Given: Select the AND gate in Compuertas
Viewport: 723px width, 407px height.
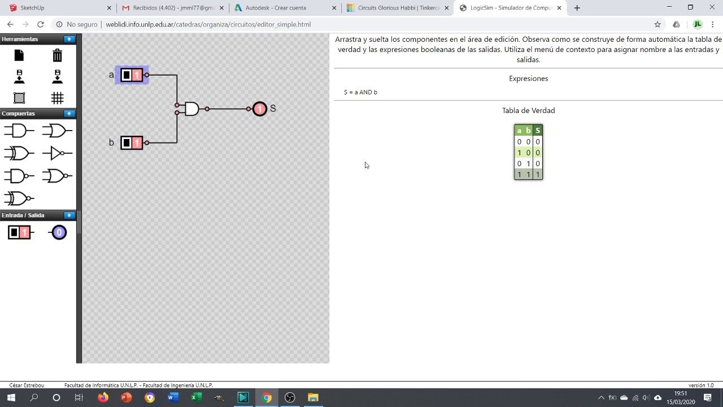Looking at the screenshot, I should [x=19, y=131].
